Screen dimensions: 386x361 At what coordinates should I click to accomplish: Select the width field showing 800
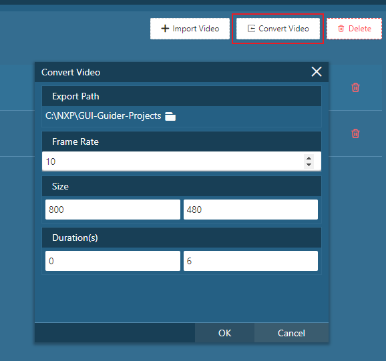pos(113,210)
